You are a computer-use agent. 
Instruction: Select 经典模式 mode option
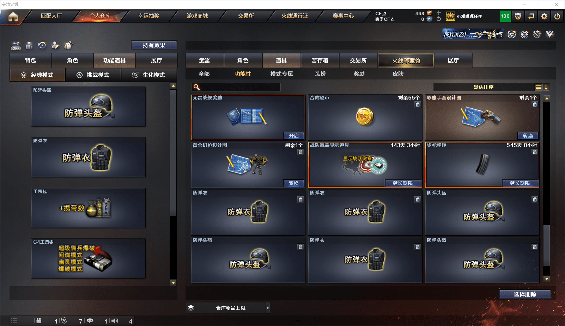[x=37, y=75]
